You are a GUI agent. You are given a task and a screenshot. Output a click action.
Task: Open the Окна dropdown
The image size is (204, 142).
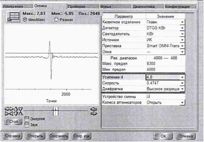pyautogui.click(x=182, y=52)
